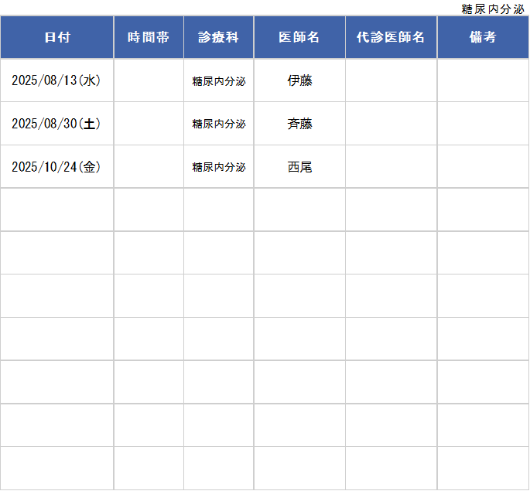Select the empty 代診医師名 cell beside 伊藤
The image size is (530, 491).
(391, 80)
